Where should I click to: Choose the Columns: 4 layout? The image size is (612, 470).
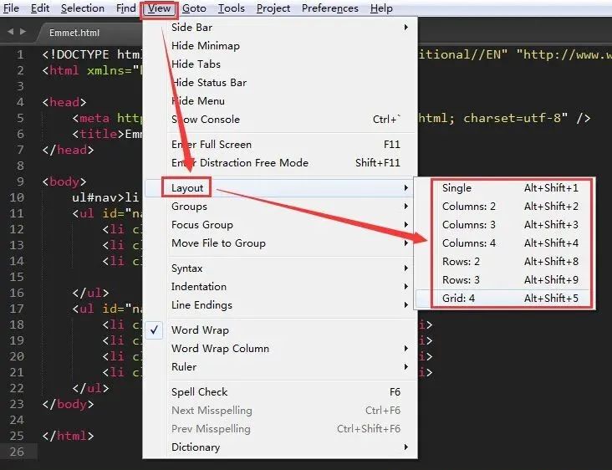click(x=505, y=243)
